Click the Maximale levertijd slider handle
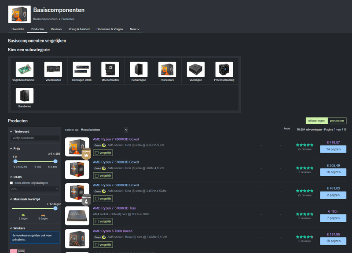The height and width of the screenshot is (253, 352). click(x=55, y=208)
